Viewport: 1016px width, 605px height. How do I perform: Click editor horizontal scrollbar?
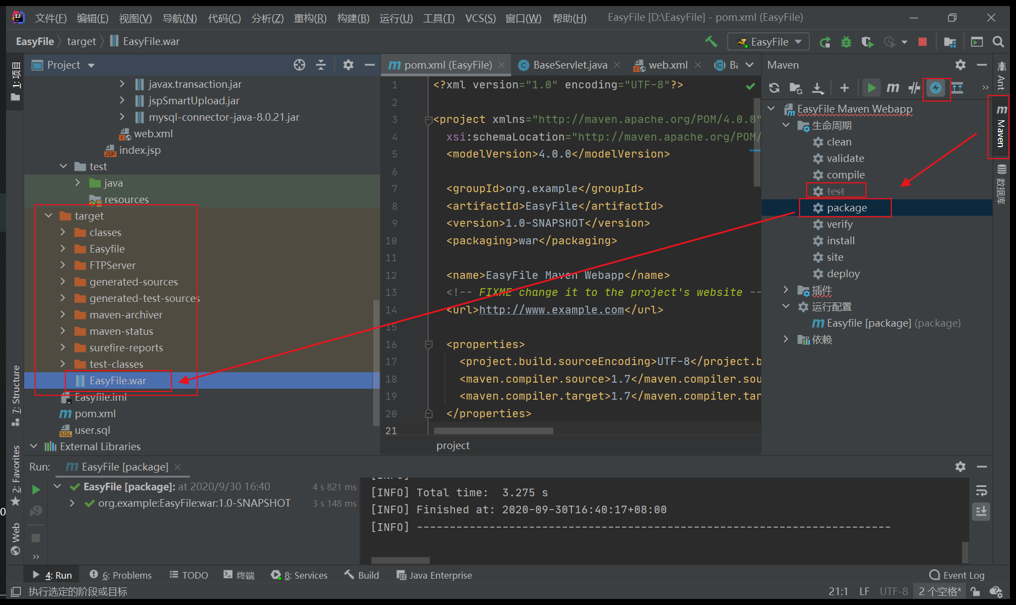click(x=493, y=431)
